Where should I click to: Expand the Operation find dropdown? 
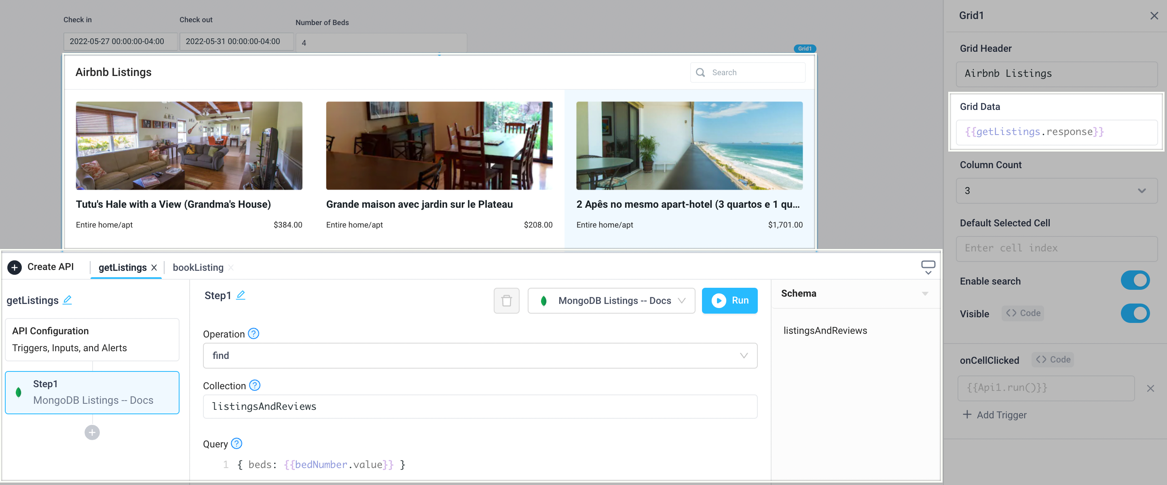tap(743, 356)
